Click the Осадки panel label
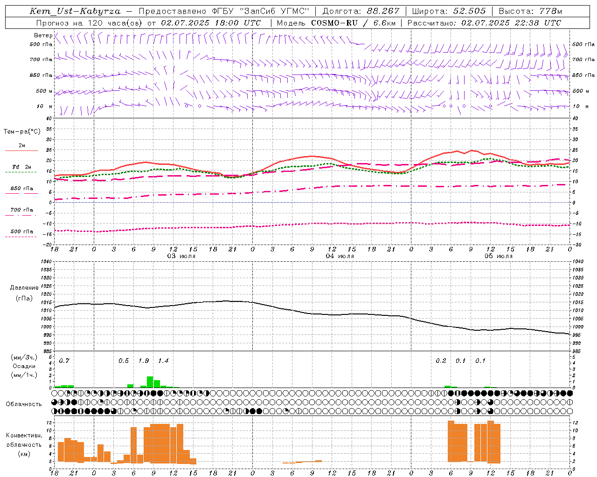597x477 pixels. 24,366
